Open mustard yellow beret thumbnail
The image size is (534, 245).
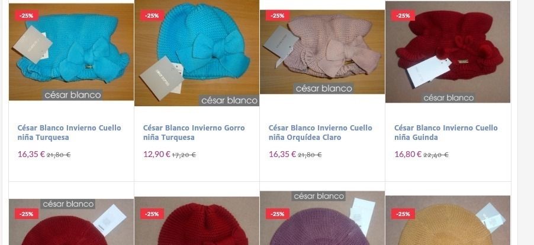(x=448, y=220)
